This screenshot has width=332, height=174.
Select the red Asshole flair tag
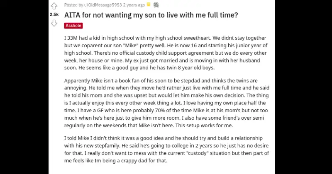(73, 26)
